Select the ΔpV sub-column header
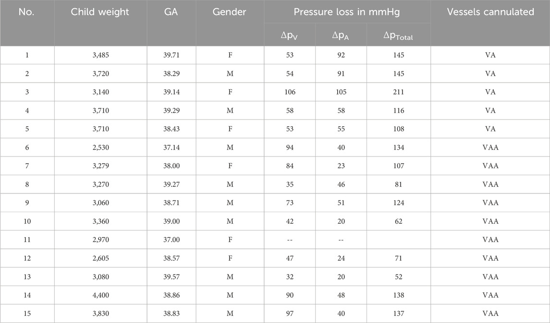 tap(289, 35)
